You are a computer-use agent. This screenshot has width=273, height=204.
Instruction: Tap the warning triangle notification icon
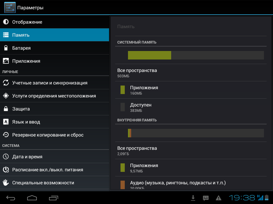[x=219, y=198]
